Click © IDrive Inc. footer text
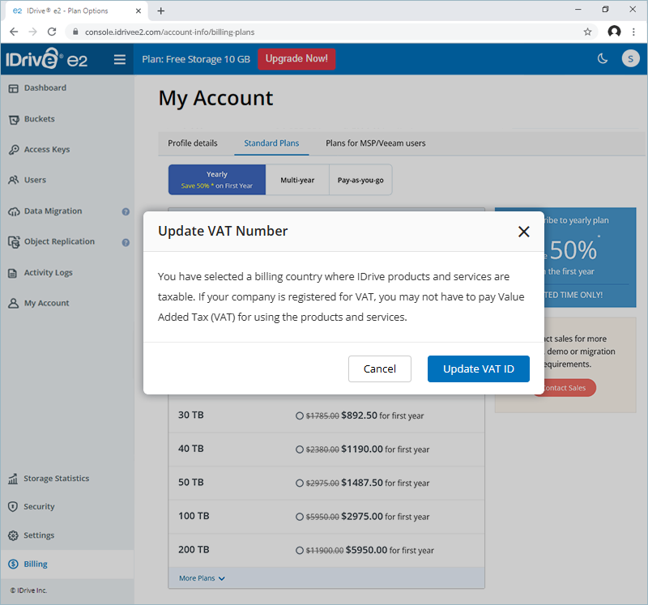648x605 pixels. (28, 590)
